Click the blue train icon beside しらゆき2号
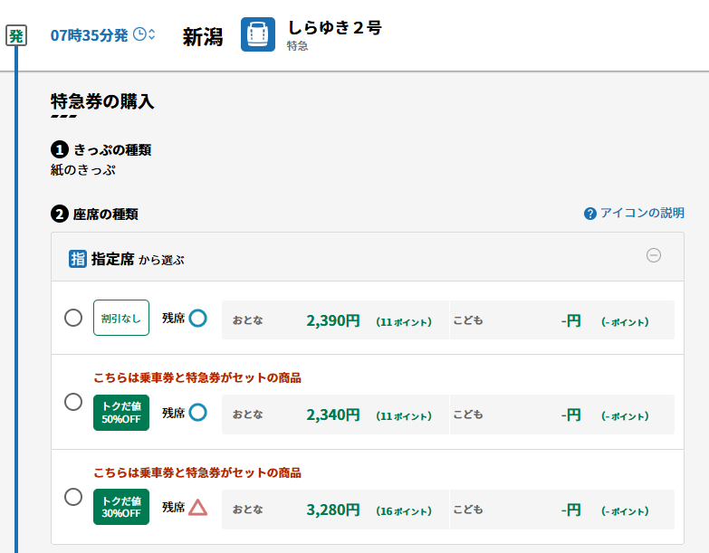Image resolution: width=709 pixels, height=553 pixels. point(258,34)
